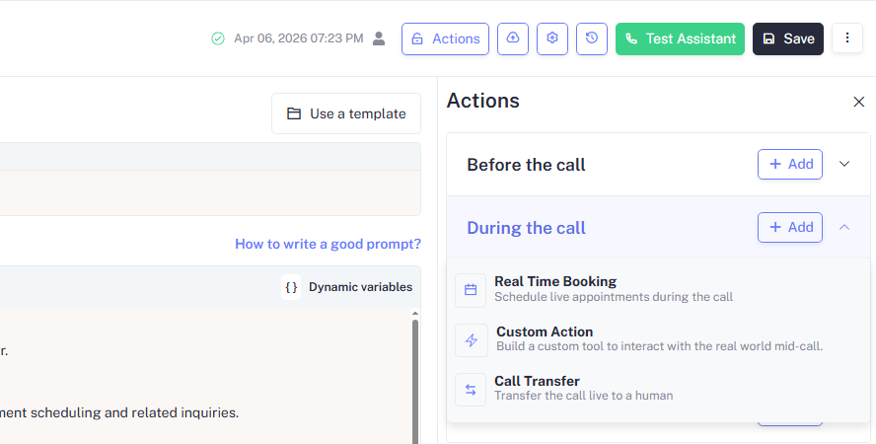Viewport: 876px width, 444px height.
Task: Click the Custom Action lightning icon
Action: 471,340
